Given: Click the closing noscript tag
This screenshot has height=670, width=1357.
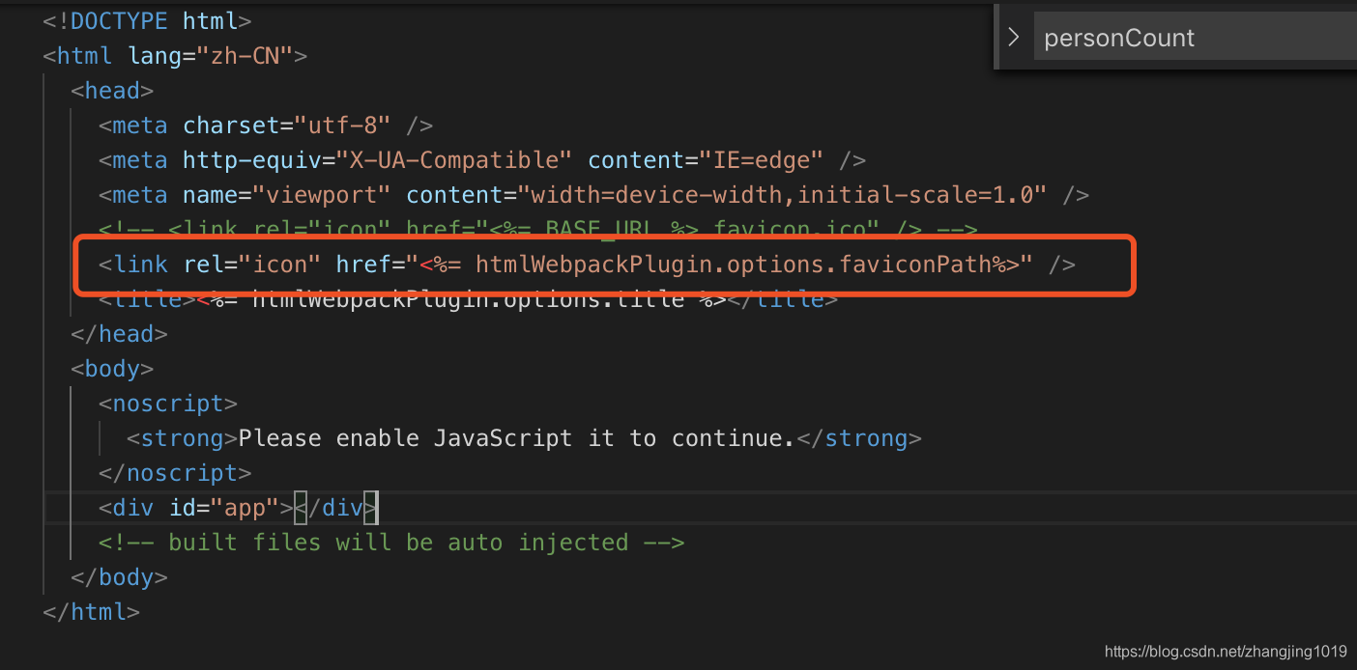Looking at the screenshot, I should click(175, 473).
